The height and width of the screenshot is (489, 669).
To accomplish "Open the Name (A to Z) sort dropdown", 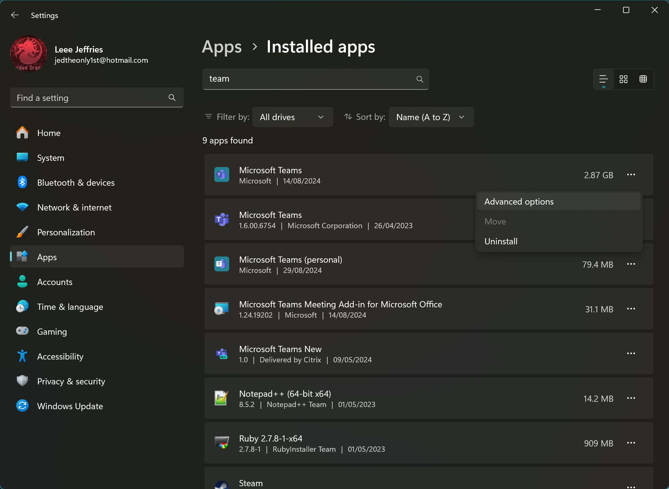I will click(x=431, y=117).
